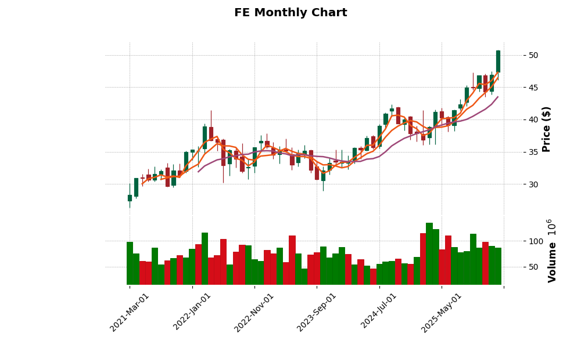
Task: Click the tallest green volume bar
Action: pyautogui.click(x=429, y=254)
